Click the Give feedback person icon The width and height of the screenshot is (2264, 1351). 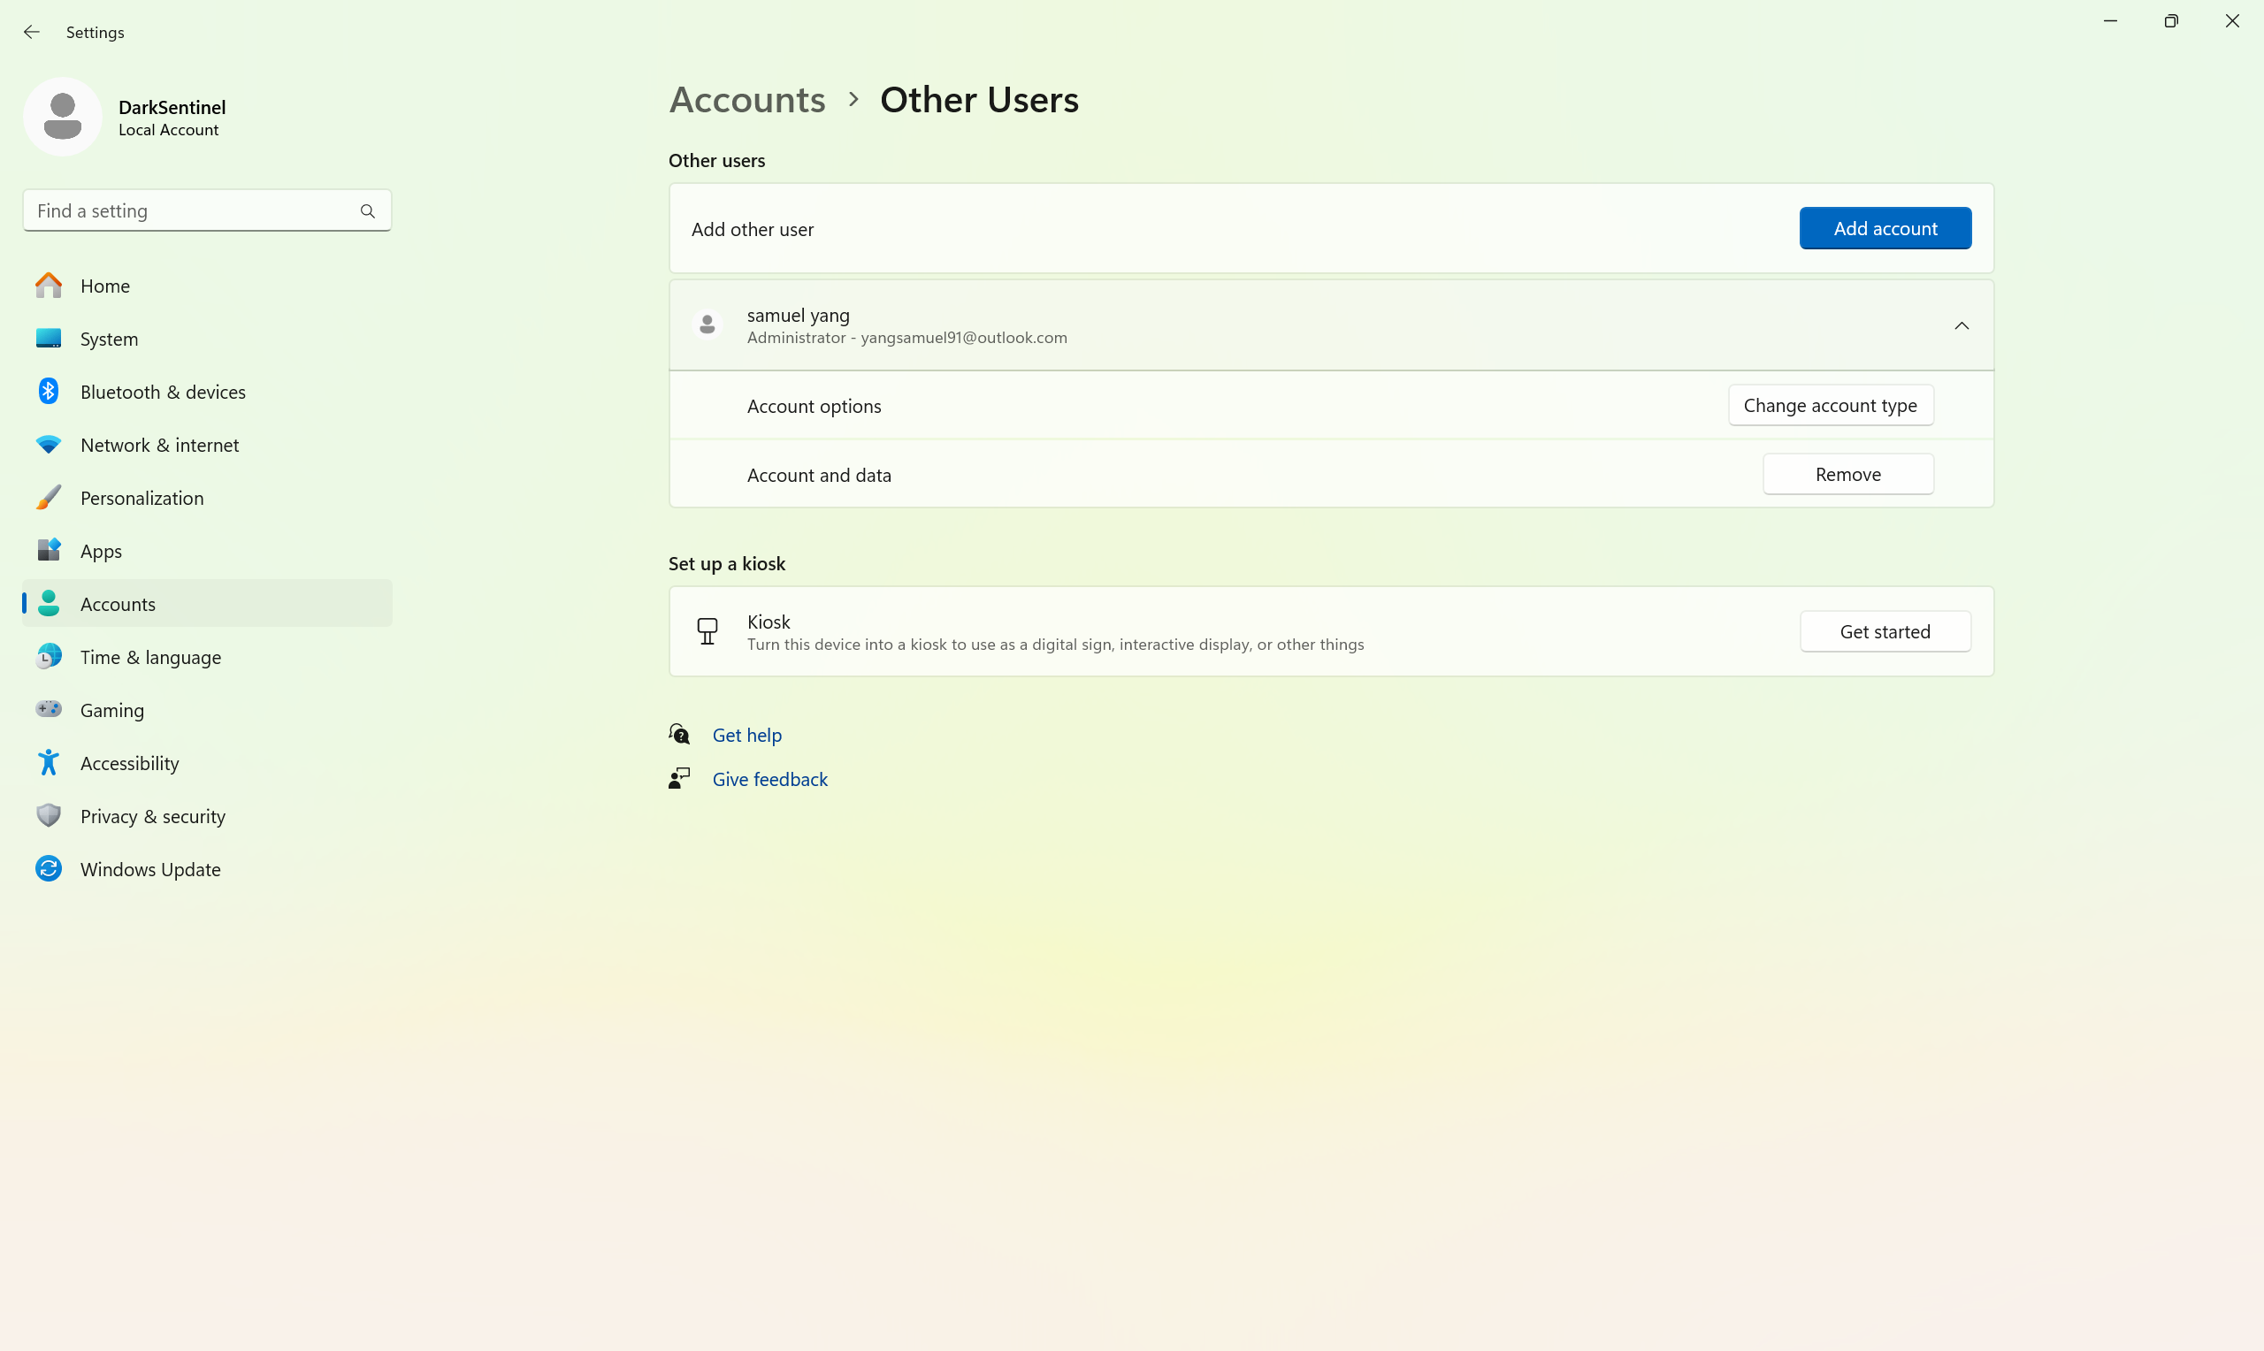(x=679, y=778)
